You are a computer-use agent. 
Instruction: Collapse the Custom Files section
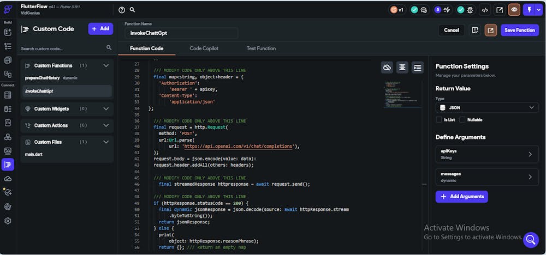tap(106, 142)
